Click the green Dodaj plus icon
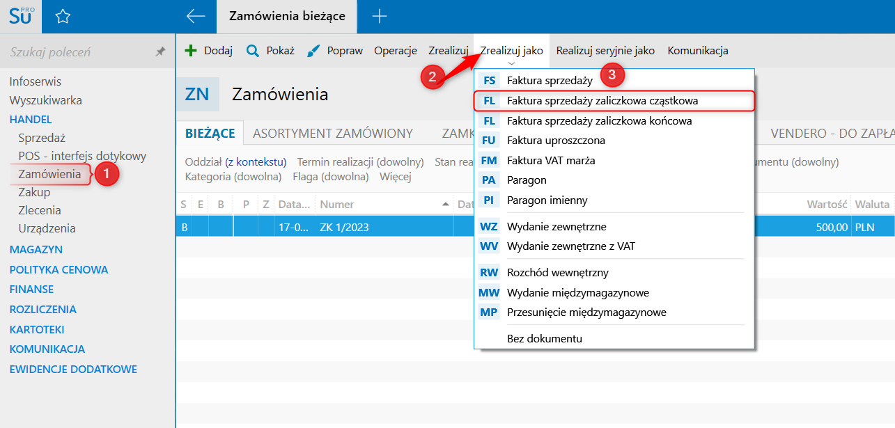Viewport: 895px width, 428px height. (190, 51)
